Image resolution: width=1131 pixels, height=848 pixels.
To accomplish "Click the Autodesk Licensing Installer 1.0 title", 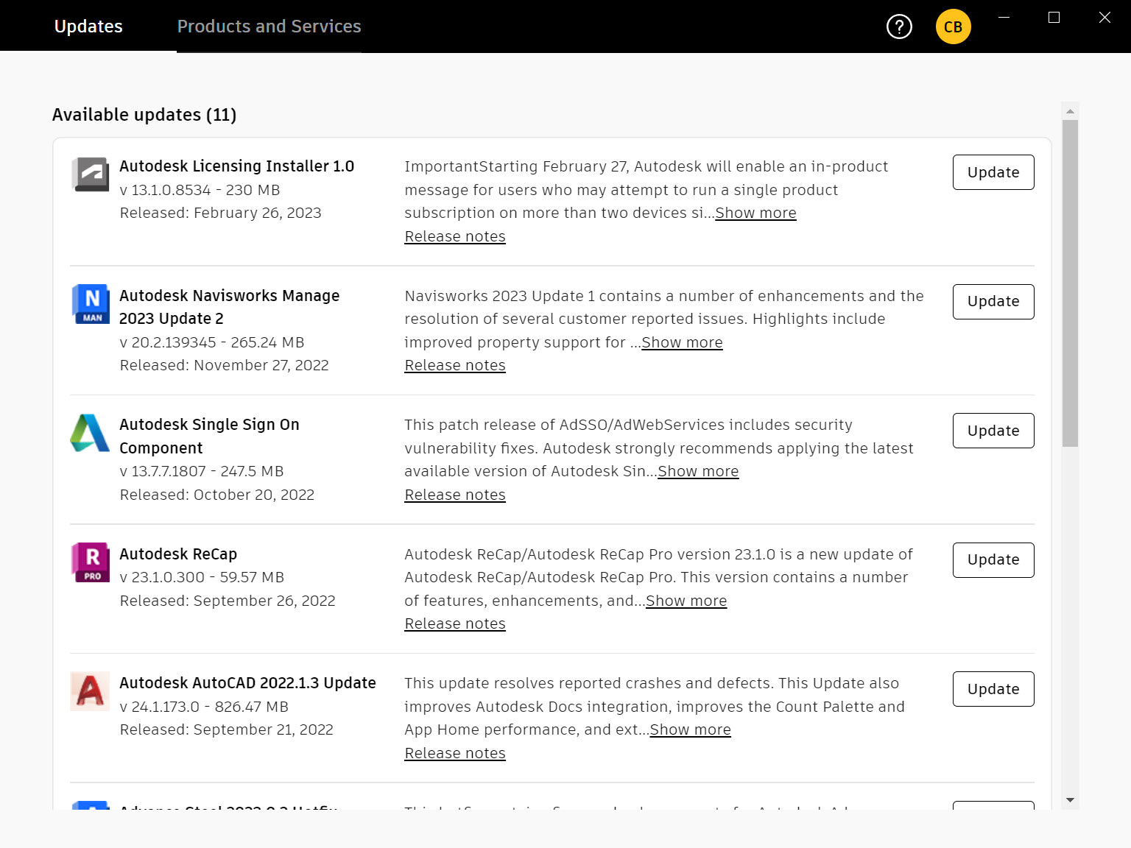I will (237, 166).
